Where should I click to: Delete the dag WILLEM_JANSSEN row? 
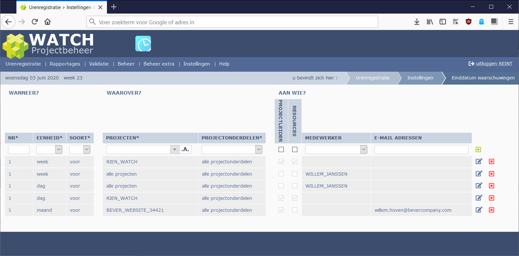point(492,186)
